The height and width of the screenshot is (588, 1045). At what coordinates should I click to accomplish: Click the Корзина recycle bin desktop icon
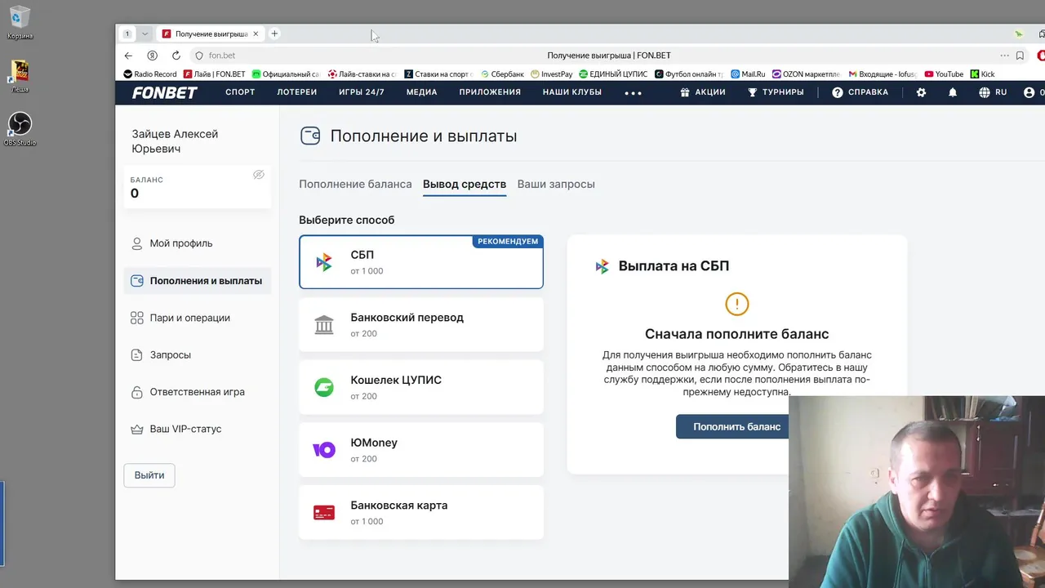tap(20, 23)
